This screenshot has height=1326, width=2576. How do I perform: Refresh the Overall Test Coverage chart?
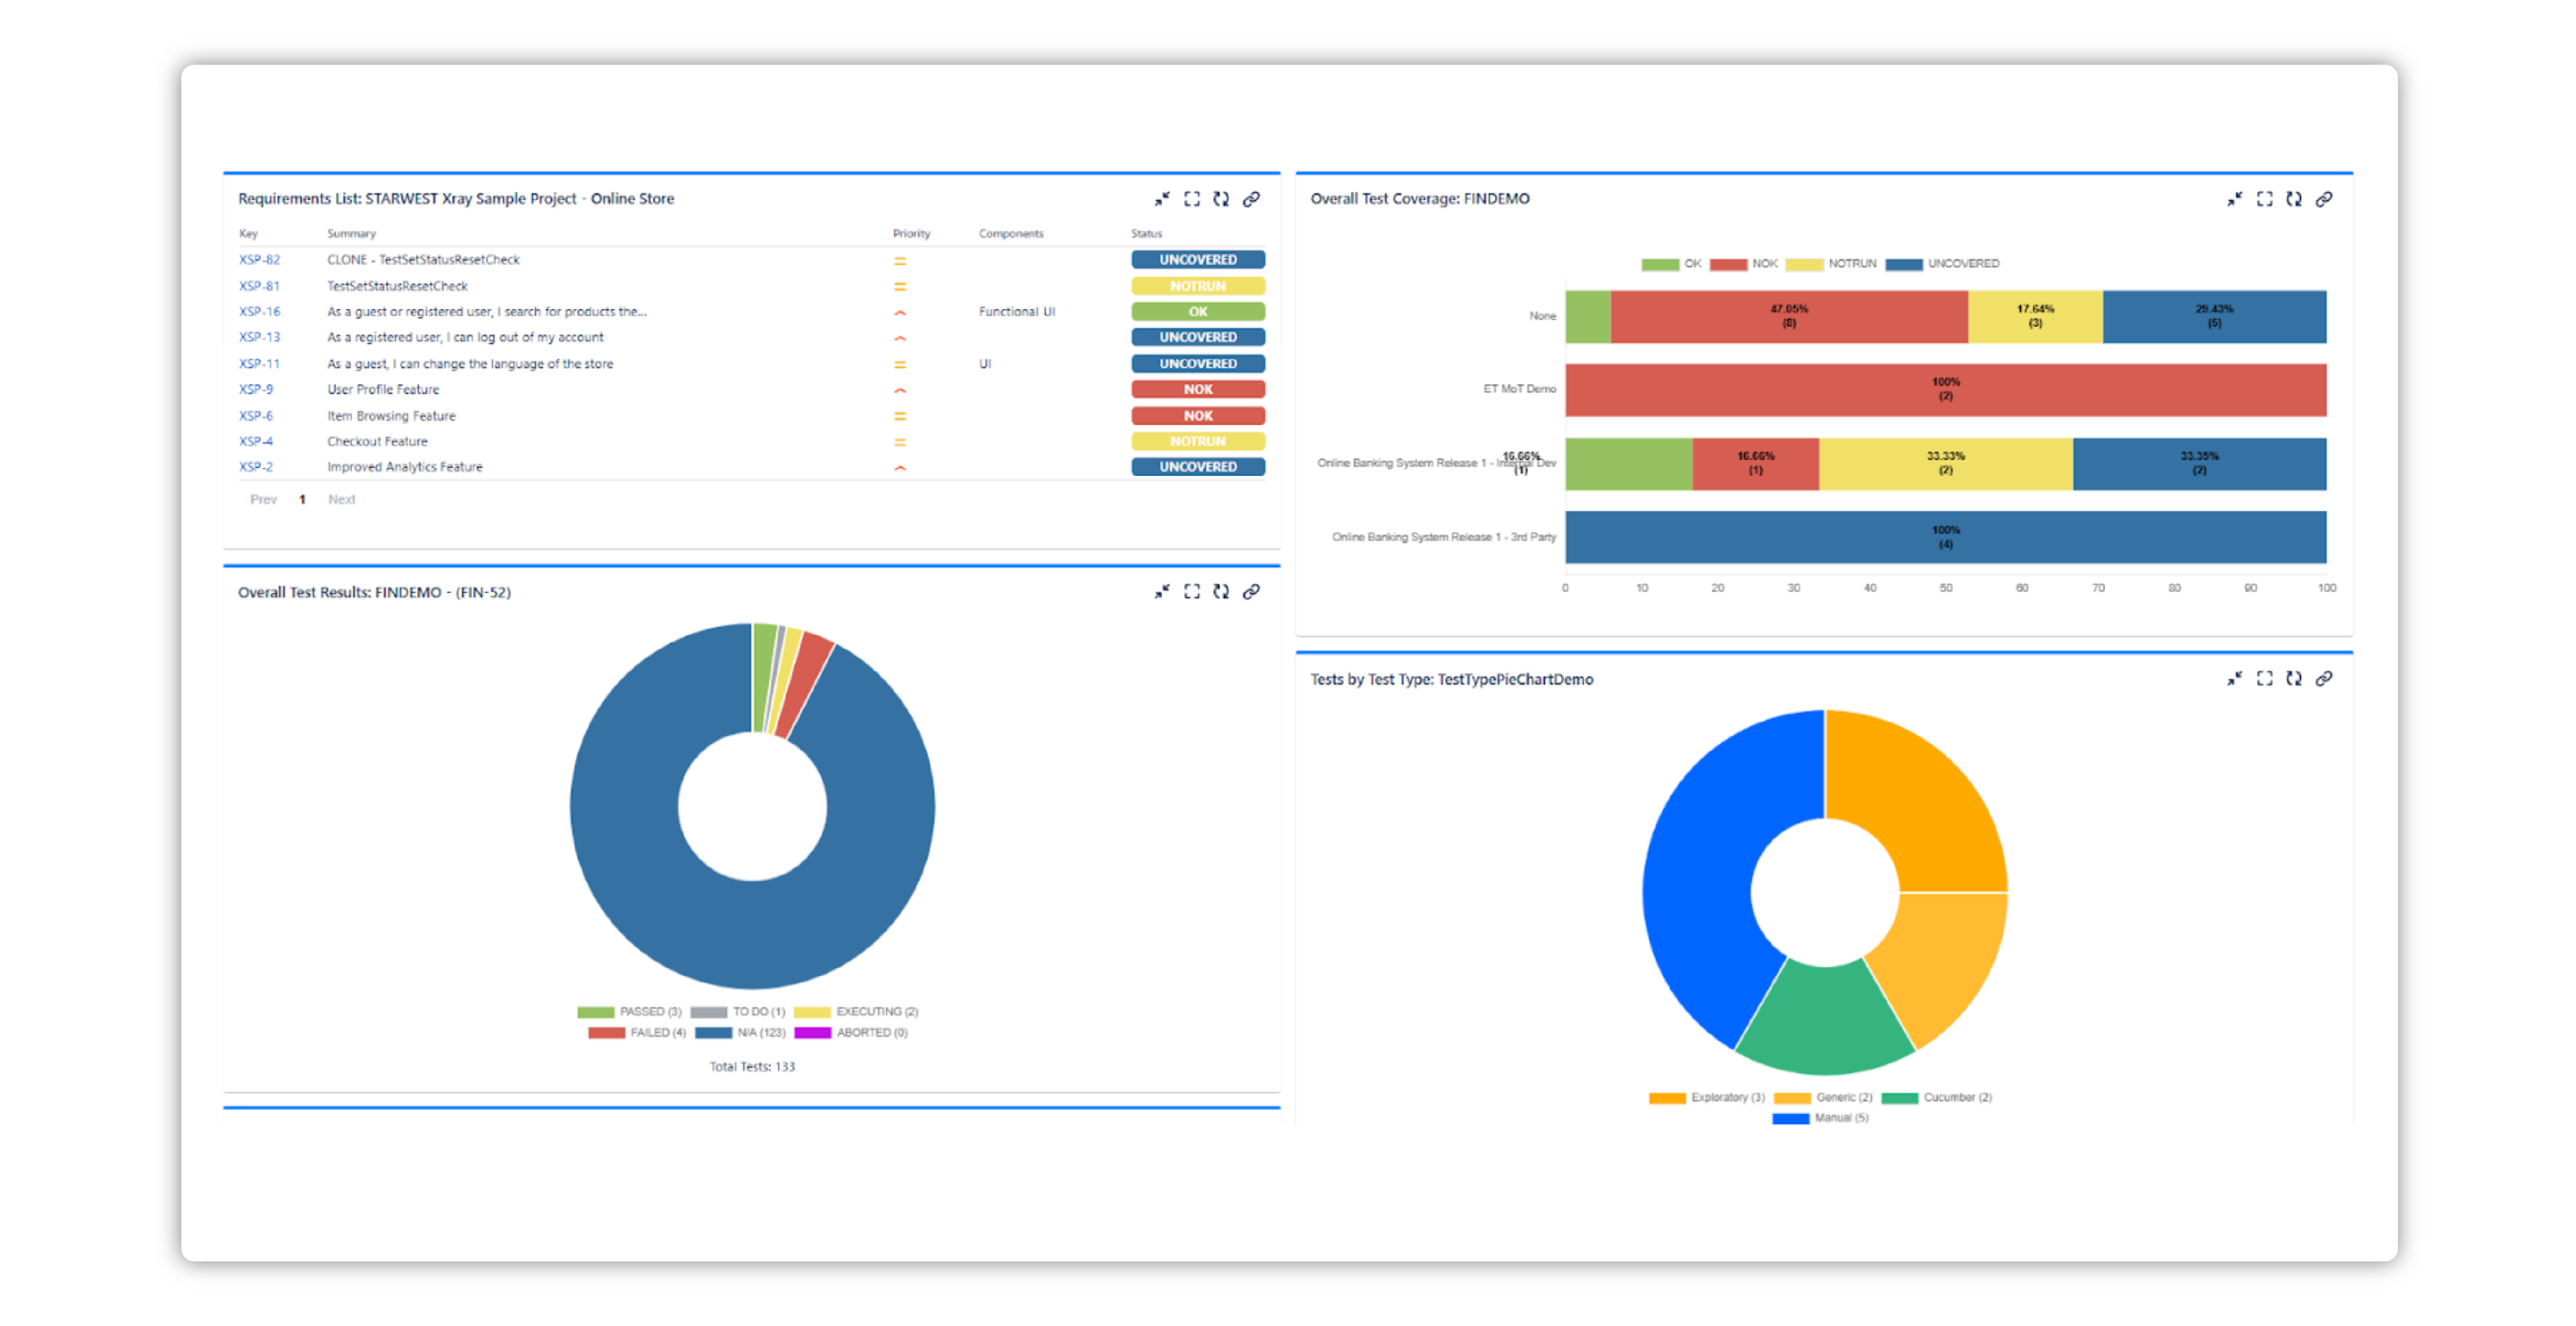2294,199
